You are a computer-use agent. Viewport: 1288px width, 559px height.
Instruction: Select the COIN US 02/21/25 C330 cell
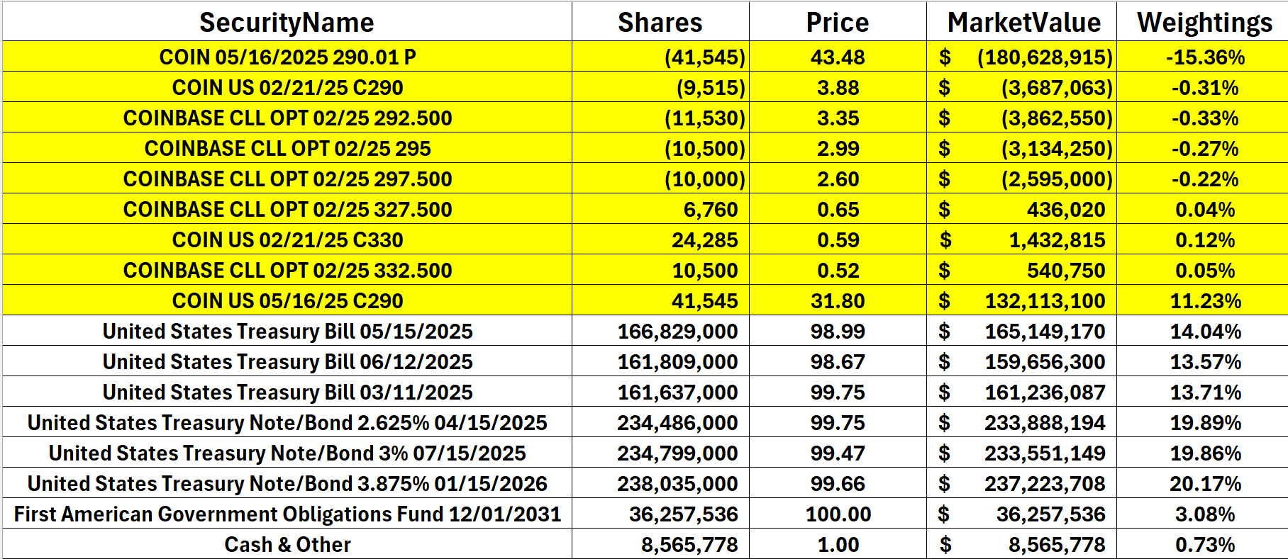point(287,239)
